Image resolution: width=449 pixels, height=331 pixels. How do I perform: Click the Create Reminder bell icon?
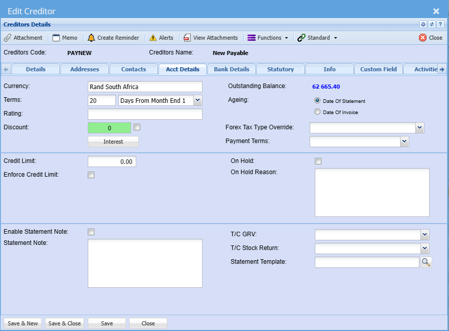click(91, 38)
